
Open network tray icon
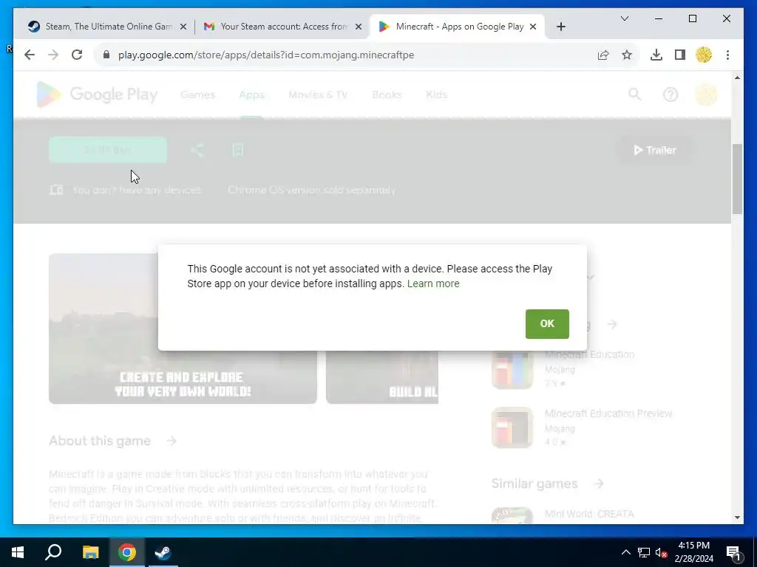(x=644, y=552)
